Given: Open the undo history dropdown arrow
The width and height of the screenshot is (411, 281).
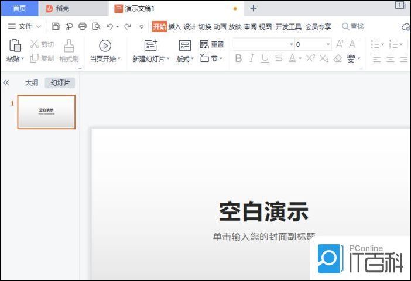Looking at the screenshot, I should coord(117,26).
